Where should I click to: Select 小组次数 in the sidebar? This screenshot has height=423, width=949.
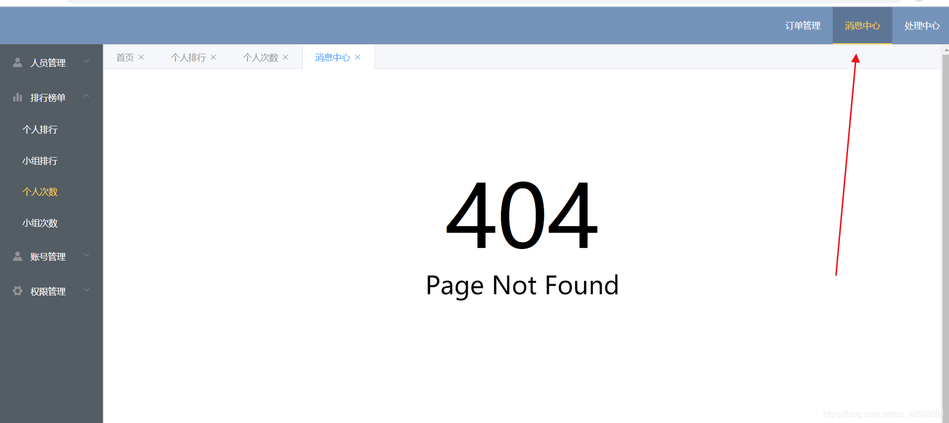[40, 223]
